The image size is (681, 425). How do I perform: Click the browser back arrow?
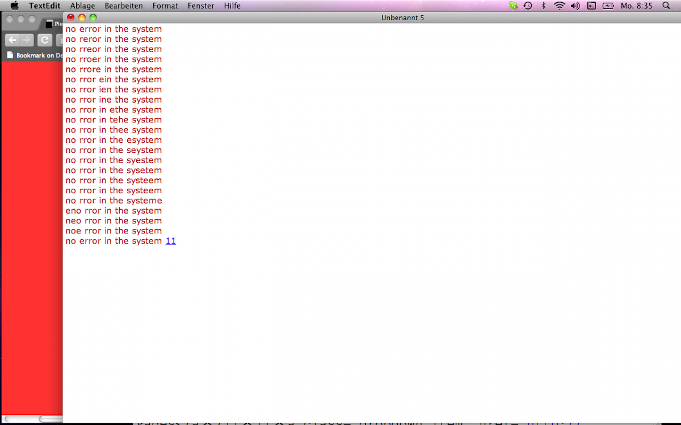(x=12, y=40)
